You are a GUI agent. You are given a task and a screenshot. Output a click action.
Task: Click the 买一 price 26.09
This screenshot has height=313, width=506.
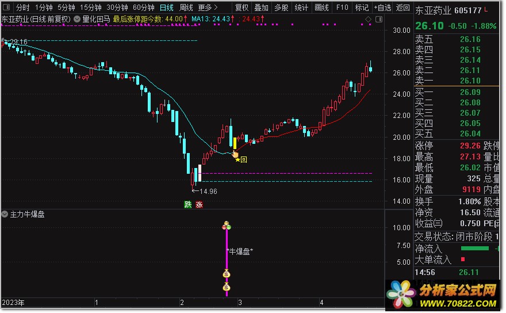pyautogui.click(x=470, y=93)
